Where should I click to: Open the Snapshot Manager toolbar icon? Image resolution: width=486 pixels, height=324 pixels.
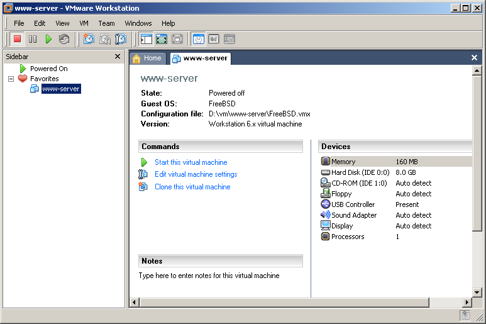click(121, 39)
